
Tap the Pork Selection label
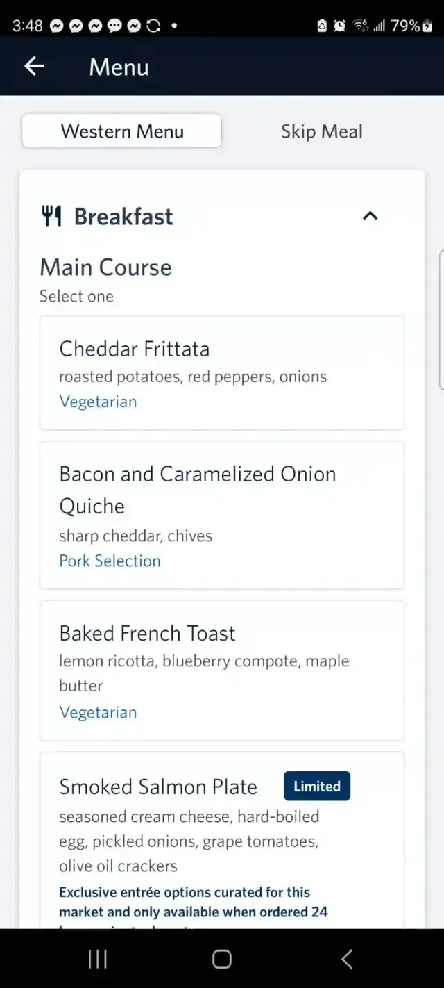(x=110, y=561)
